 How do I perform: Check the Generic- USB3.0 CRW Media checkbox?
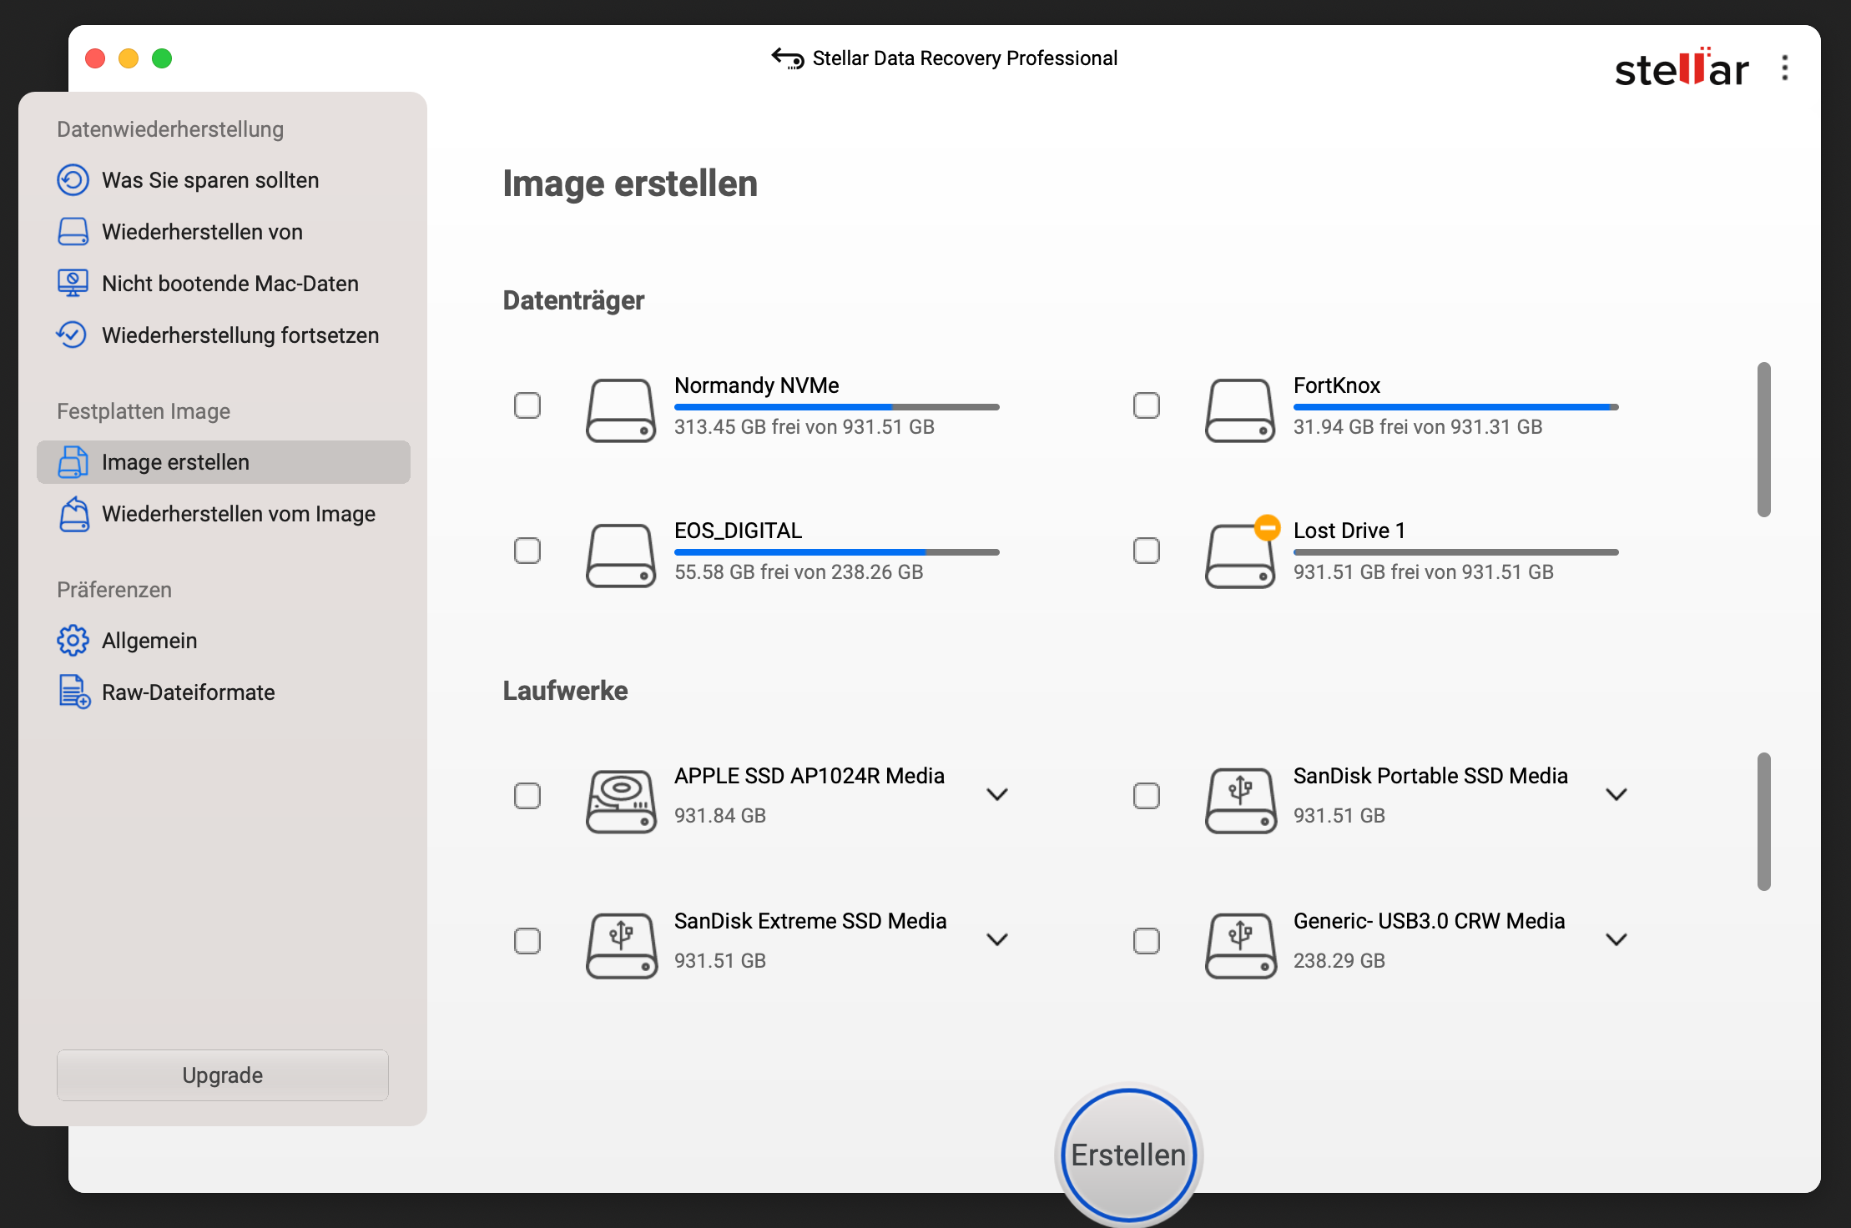(x=1147, y=941)
